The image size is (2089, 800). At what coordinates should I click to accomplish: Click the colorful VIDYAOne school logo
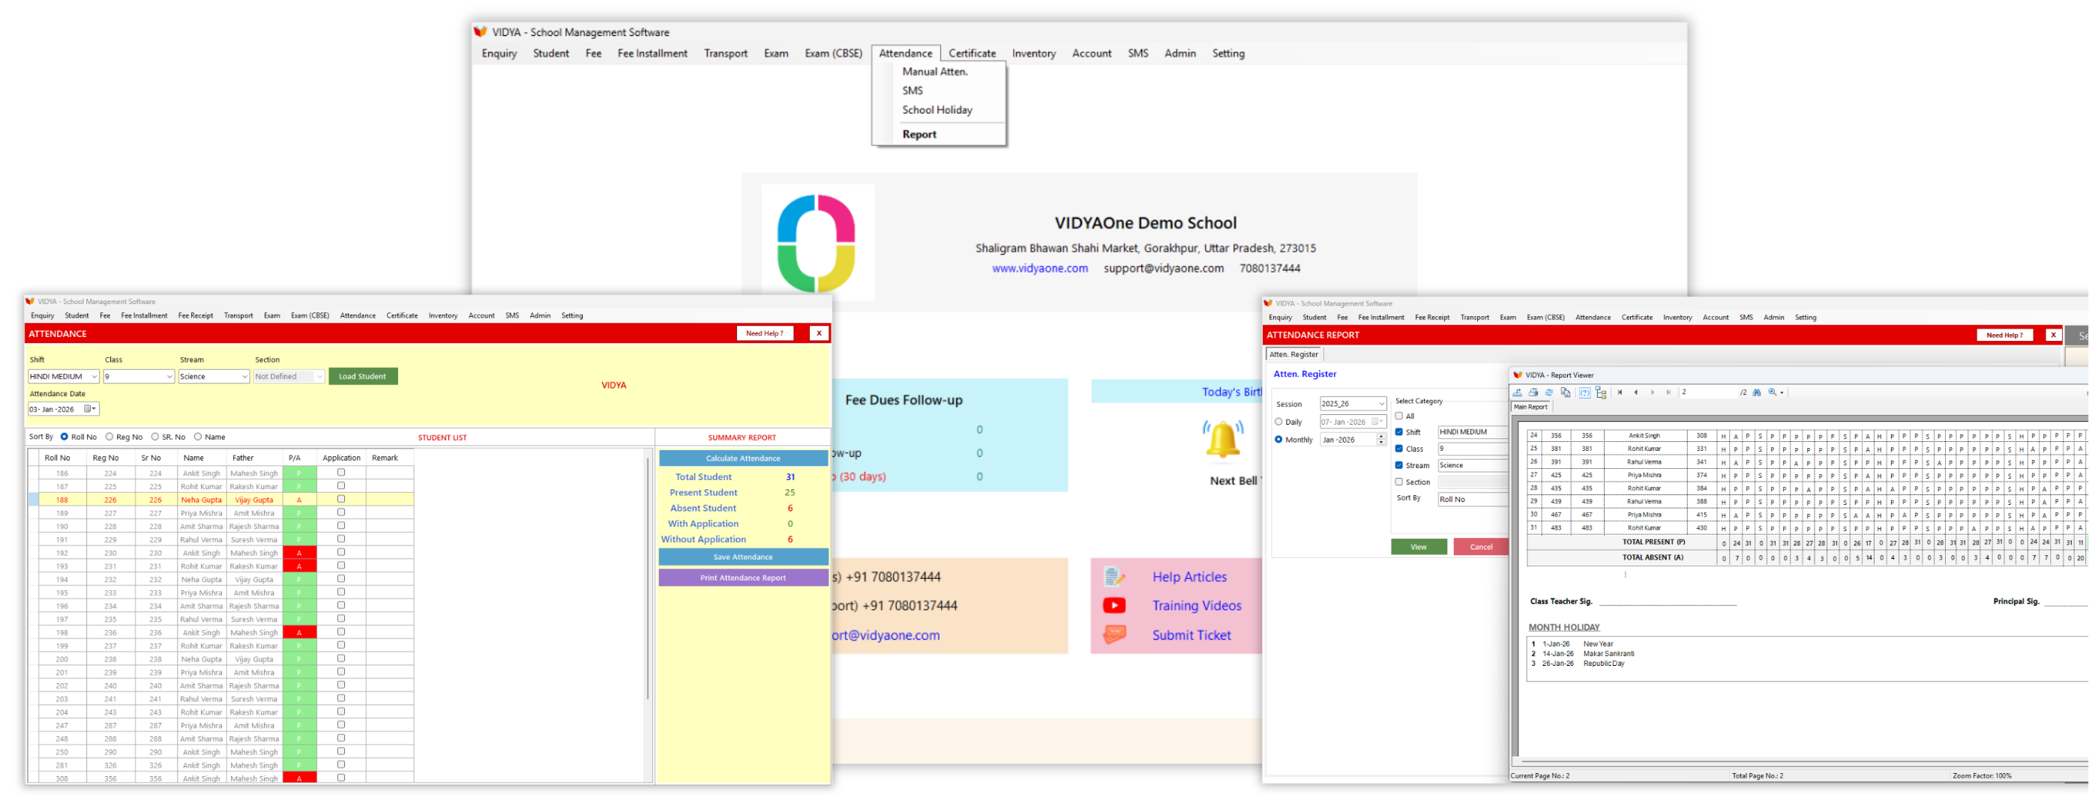click(817, 243)
